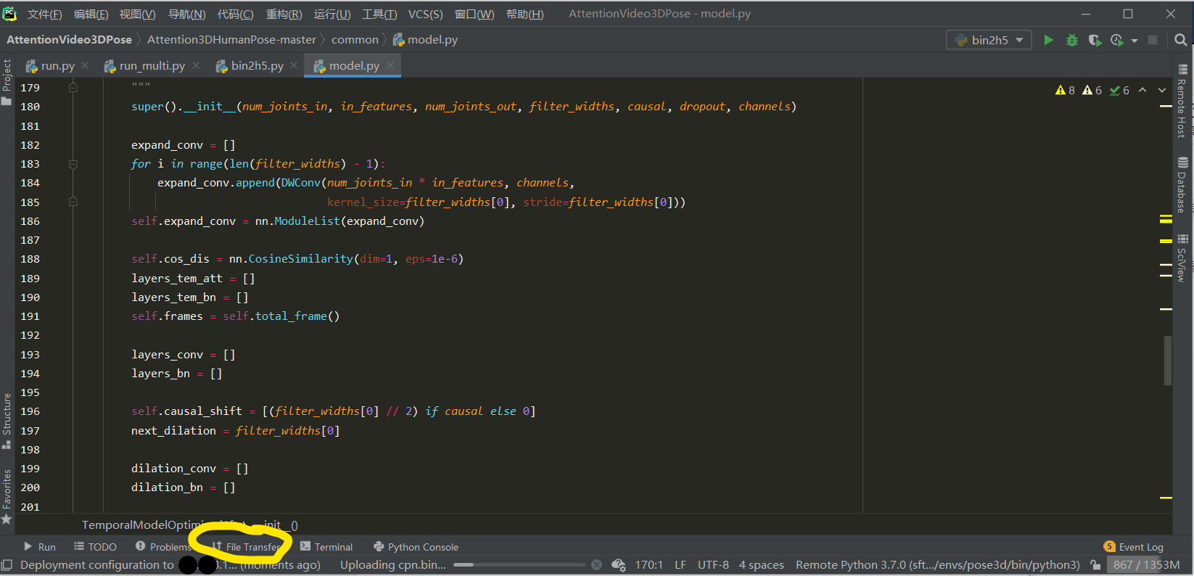
Task: Open the Problems tool window
Action: [162, 547]
